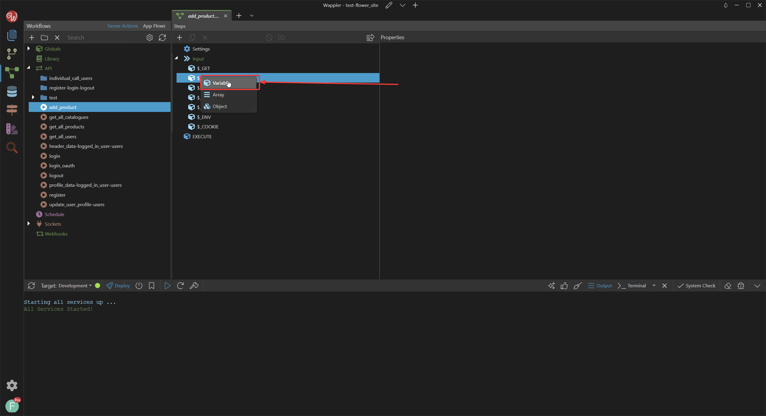This screenshot has width=766, height=416.
Task: Select the $_COOKIE input node
Action: [208, 127]
